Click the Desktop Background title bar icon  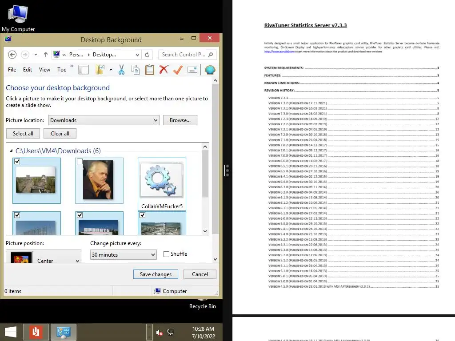[8, 39]
